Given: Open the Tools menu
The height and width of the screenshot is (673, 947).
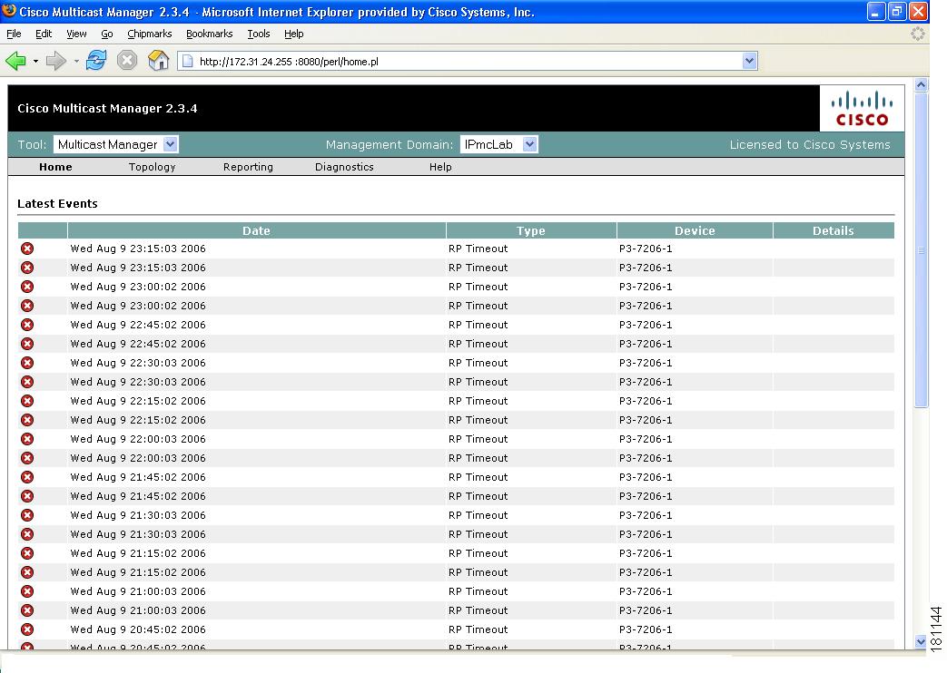Looking at the screenshot, I should click(259, 34).
